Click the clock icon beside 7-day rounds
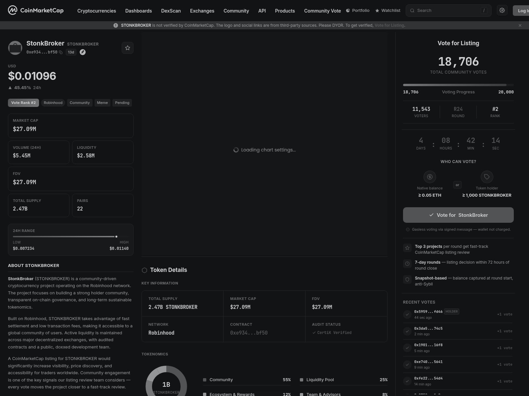Image resolution: width=529 pixels, height=396 pixels. [x=407, y=264]
